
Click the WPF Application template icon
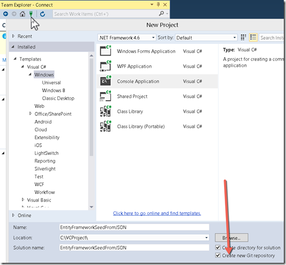[x=106, y=66]
